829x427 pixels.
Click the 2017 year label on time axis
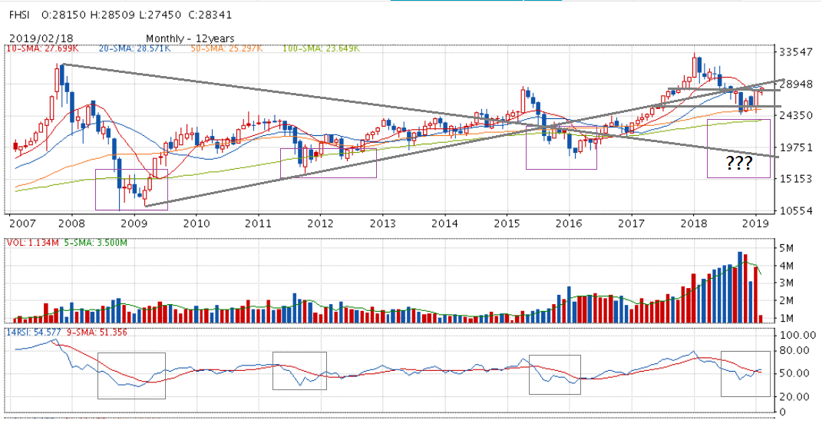632,223
